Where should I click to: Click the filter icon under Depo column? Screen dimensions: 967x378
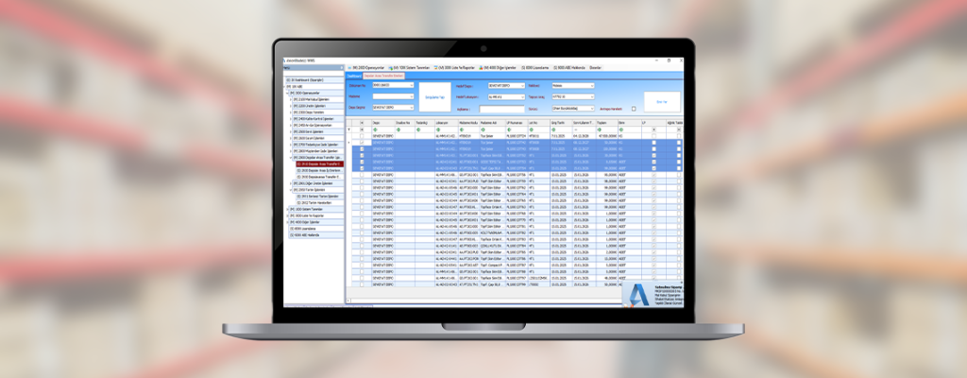(x=375, y=129)
